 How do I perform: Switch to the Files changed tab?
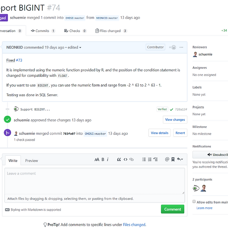(x=111, y=31)
